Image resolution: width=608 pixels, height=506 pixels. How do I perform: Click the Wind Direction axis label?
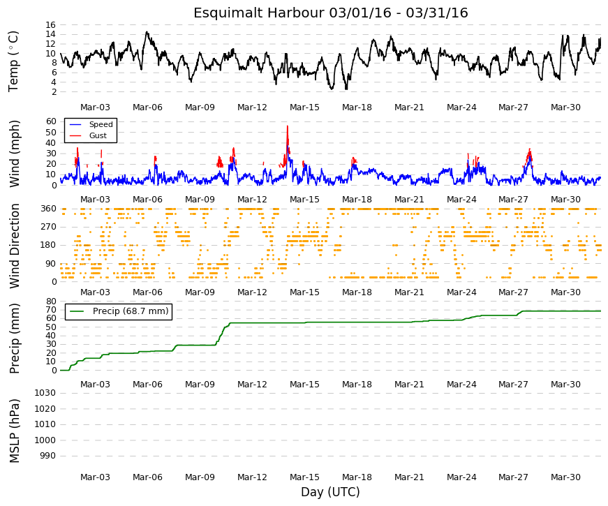coord(15,246)
